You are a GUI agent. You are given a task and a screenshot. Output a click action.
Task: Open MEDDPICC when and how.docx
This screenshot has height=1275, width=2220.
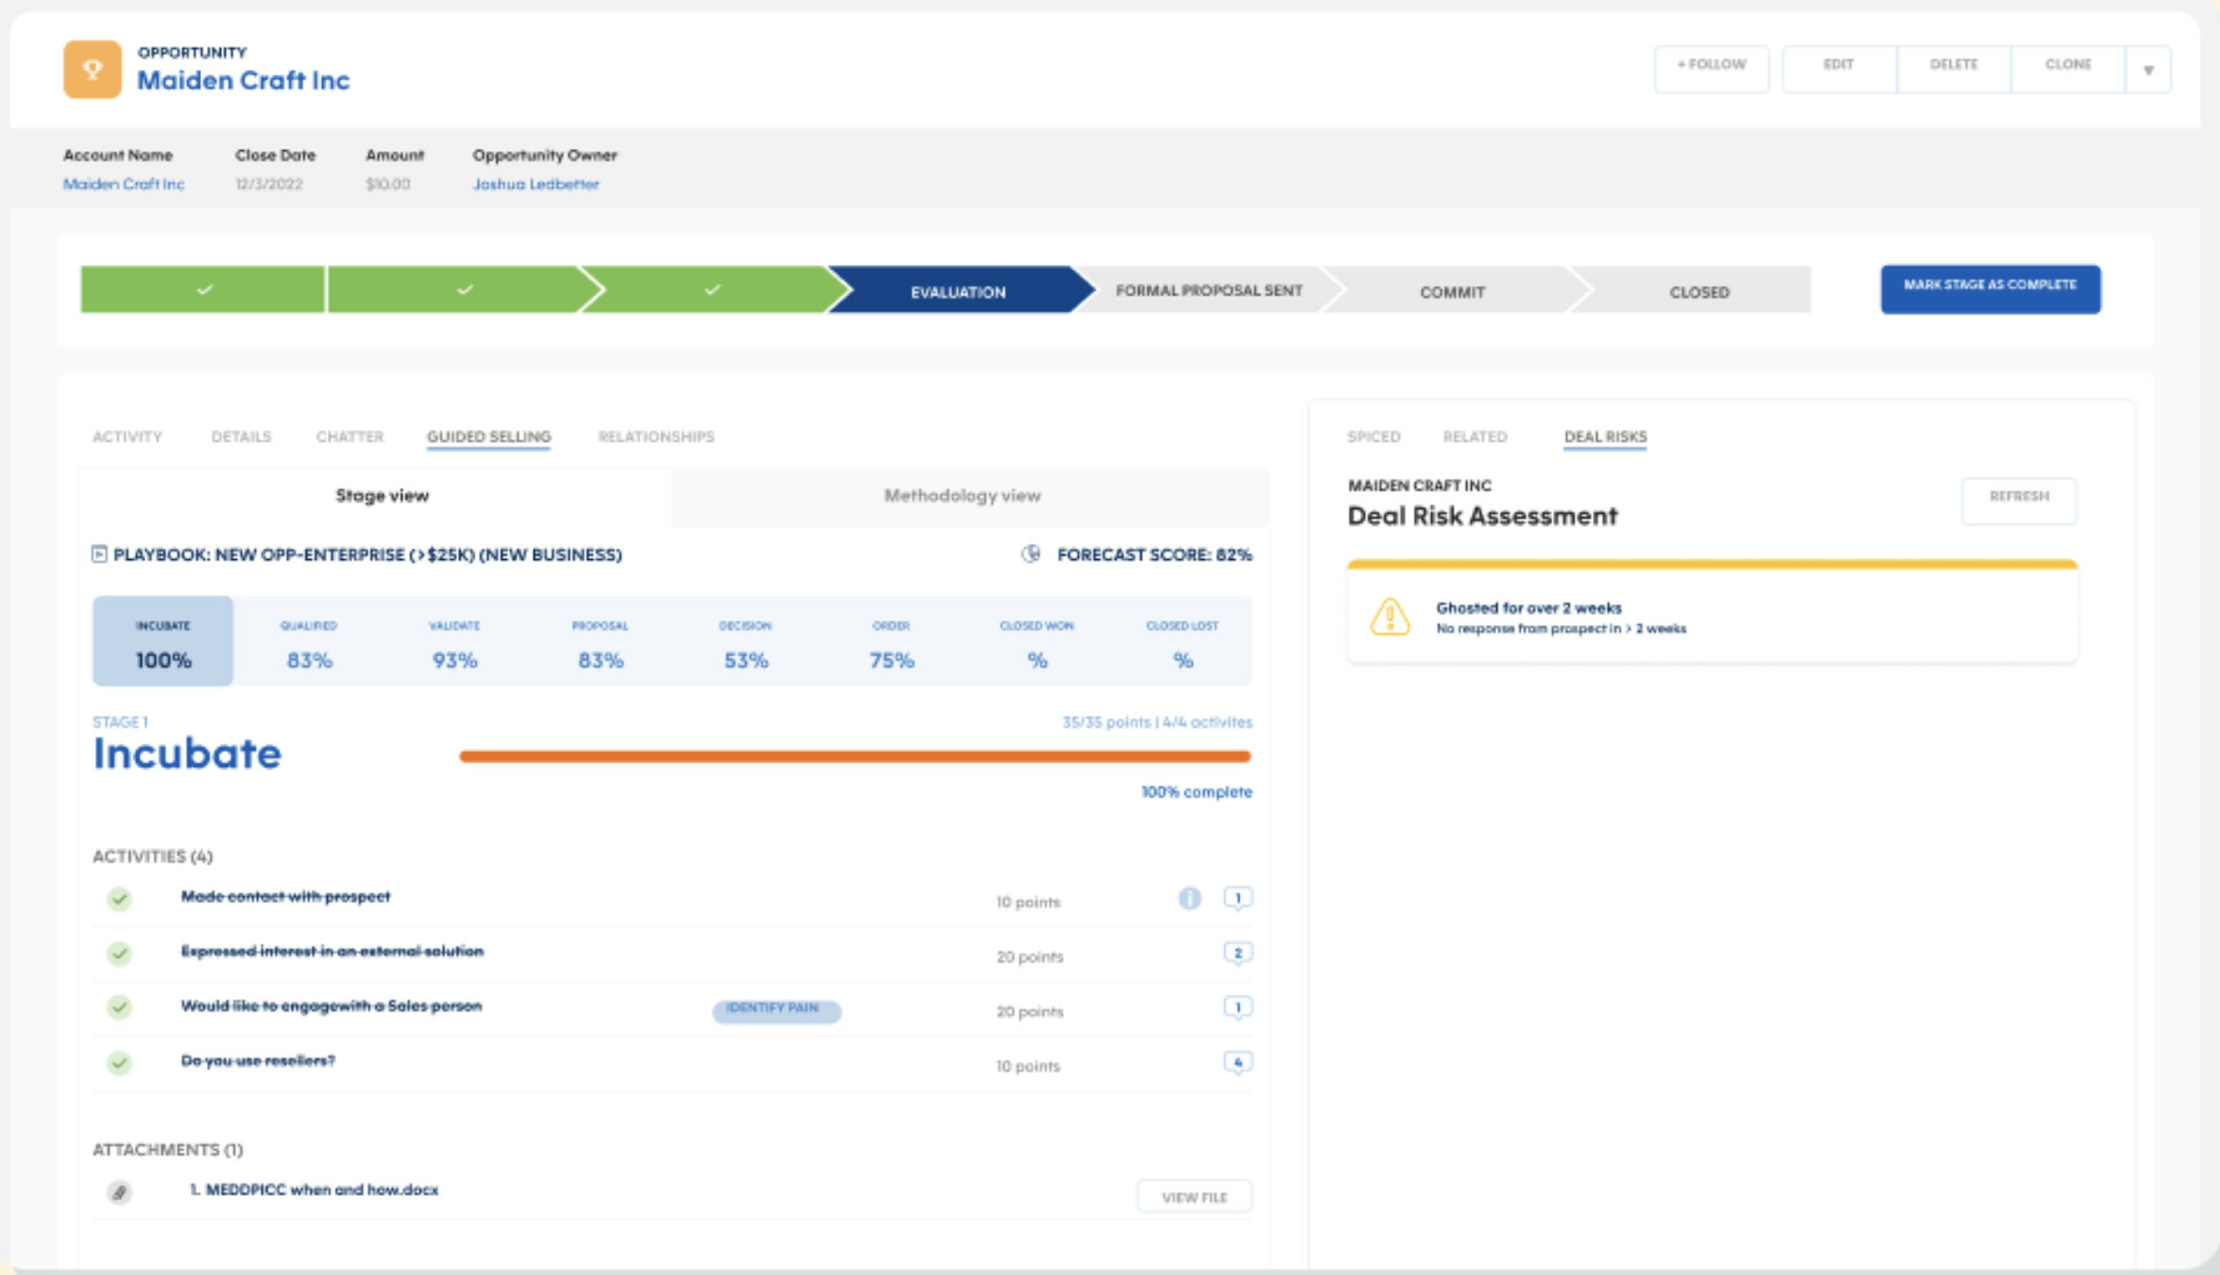[x=315, y=1190]
